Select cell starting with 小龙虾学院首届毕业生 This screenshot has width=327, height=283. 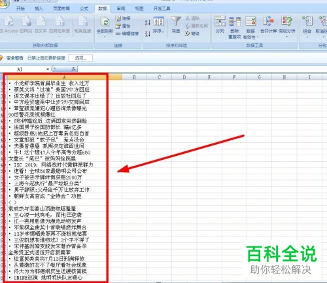click(64, 83)
